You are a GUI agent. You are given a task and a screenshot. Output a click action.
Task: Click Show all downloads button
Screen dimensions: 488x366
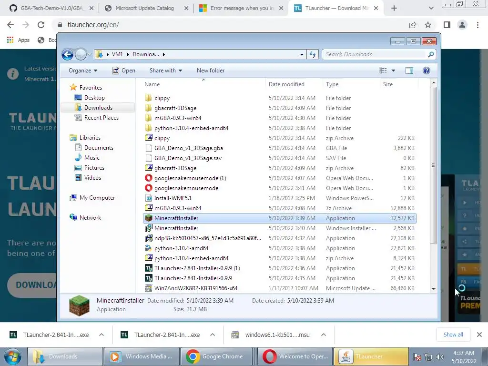coord(453,335)
